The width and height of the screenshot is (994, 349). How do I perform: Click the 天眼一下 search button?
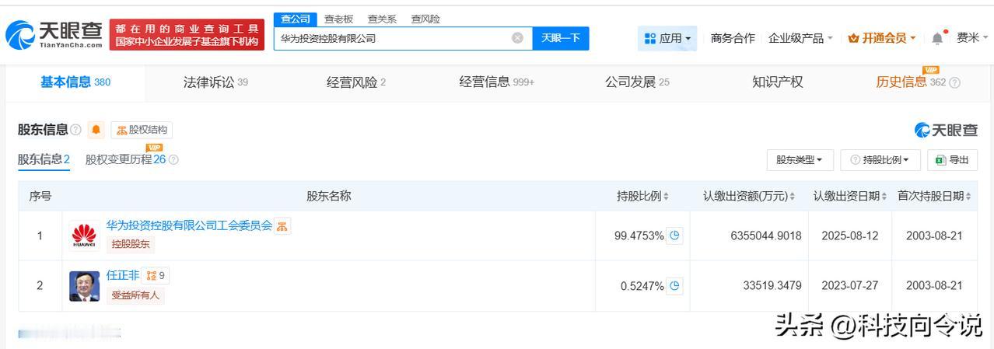coord(561,38)
